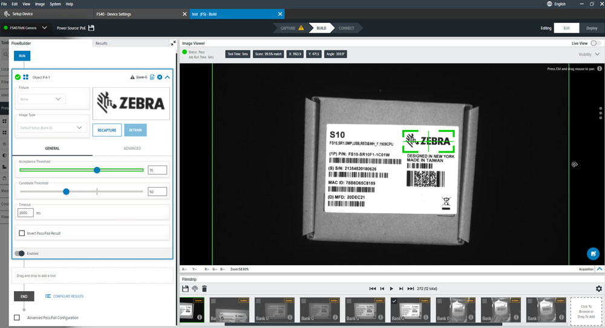This screenshot has height=328, width=605.
Task: Toggle the Live View switch
Action: coord(596,44)
